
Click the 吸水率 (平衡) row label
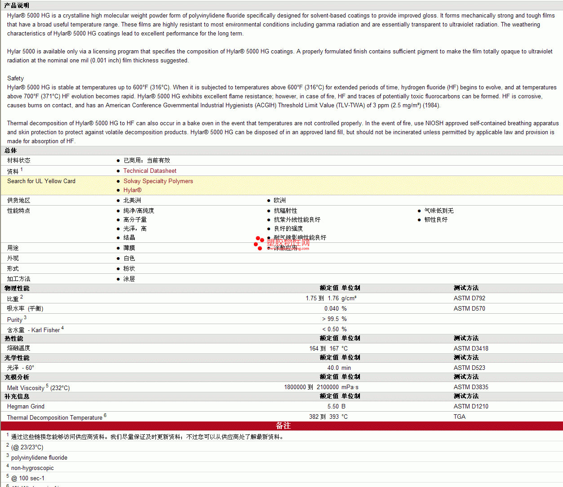point(25,308)
